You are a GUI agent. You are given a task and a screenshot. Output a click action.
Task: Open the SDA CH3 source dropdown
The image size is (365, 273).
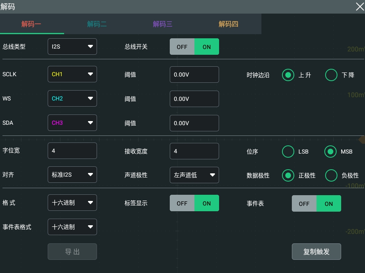point(72,123)
